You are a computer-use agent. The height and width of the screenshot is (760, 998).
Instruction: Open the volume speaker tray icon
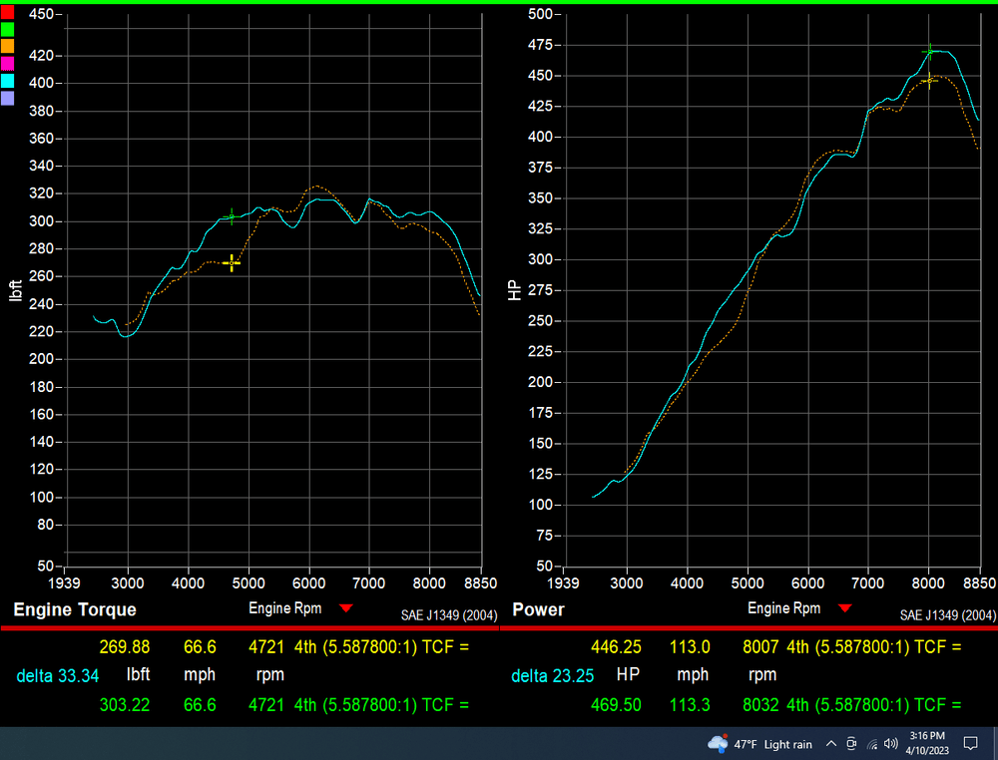(x=890, y=744)
